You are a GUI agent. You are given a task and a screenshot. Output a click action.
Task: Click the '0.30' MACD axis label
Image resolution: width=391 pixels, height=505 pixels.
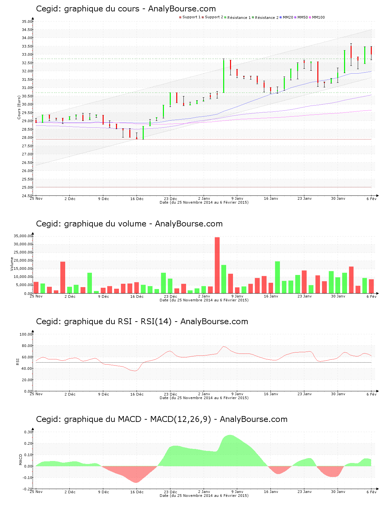coord(29,432)
